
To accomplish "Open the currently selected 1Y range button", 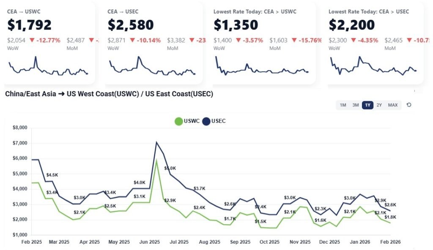I will click(367, 105).
